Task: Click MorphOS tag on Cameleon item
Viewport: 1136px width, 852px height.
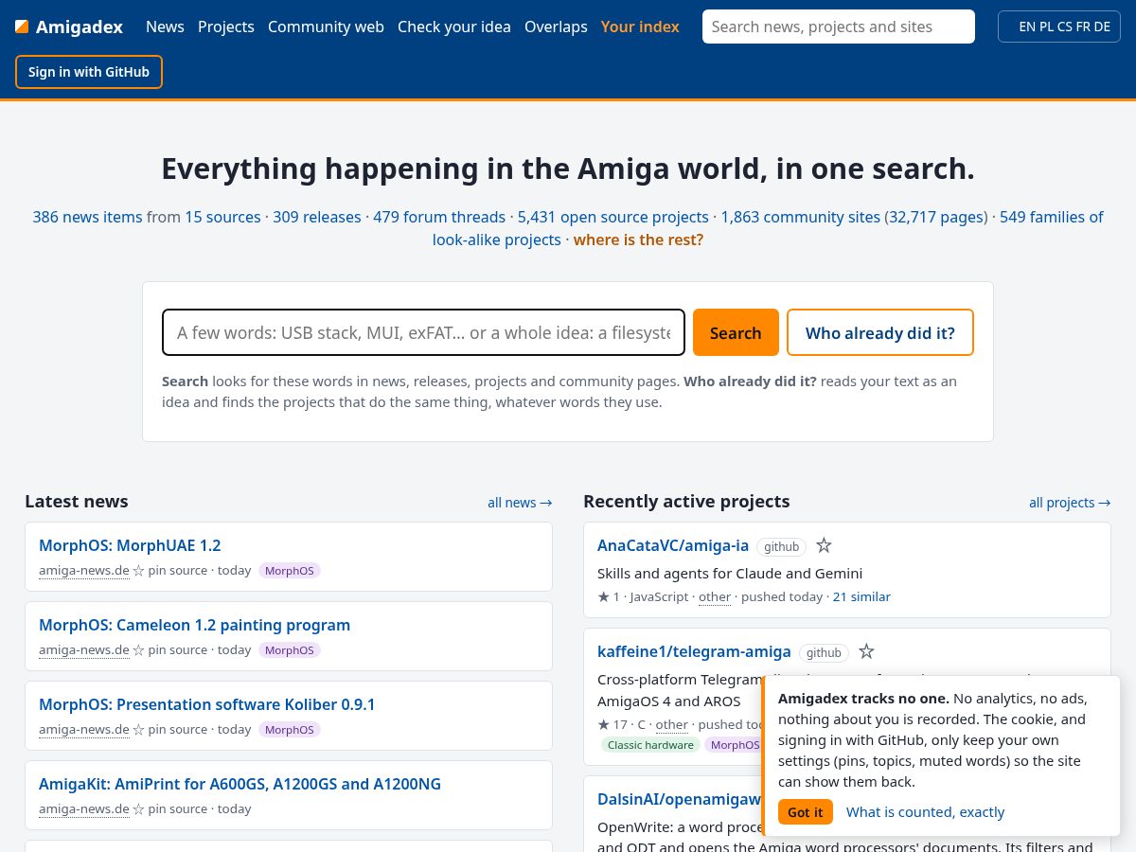Action: click(x=290, y=650)
